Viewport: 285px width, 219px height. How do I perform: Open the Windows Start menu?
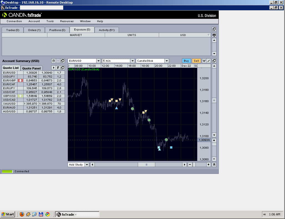[8, 214]
